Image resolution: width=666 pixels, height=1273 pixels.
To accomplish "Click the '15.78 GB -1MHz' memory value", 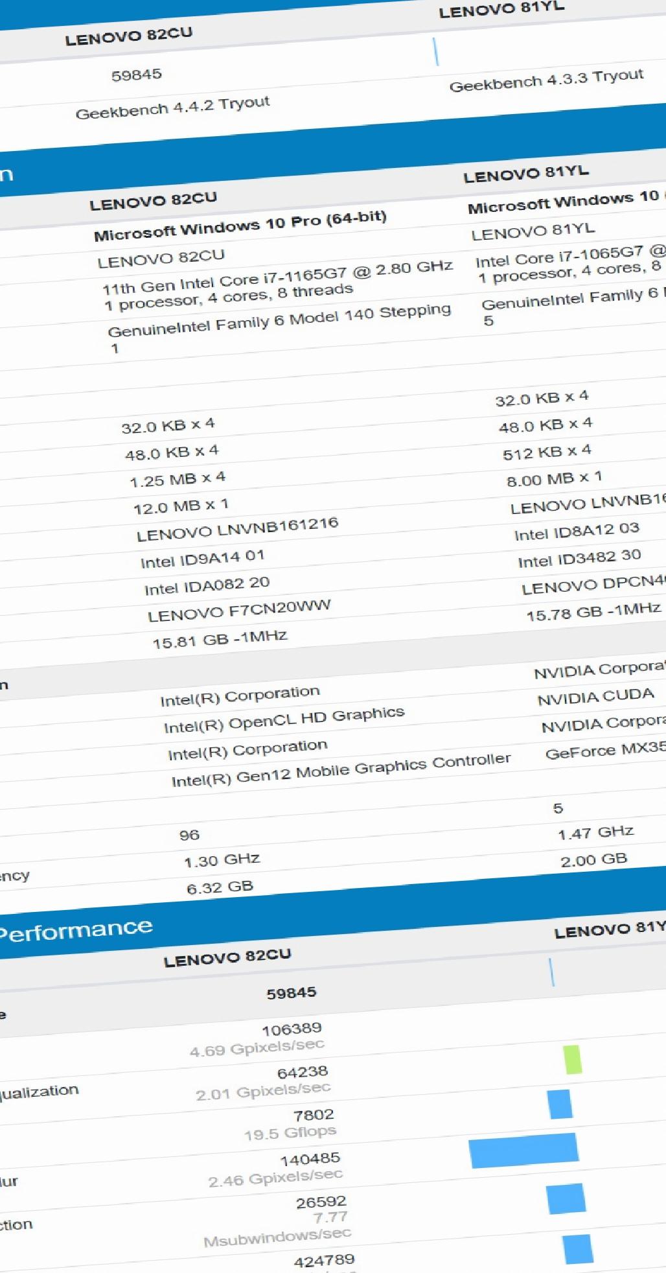I will click(593, 611).
